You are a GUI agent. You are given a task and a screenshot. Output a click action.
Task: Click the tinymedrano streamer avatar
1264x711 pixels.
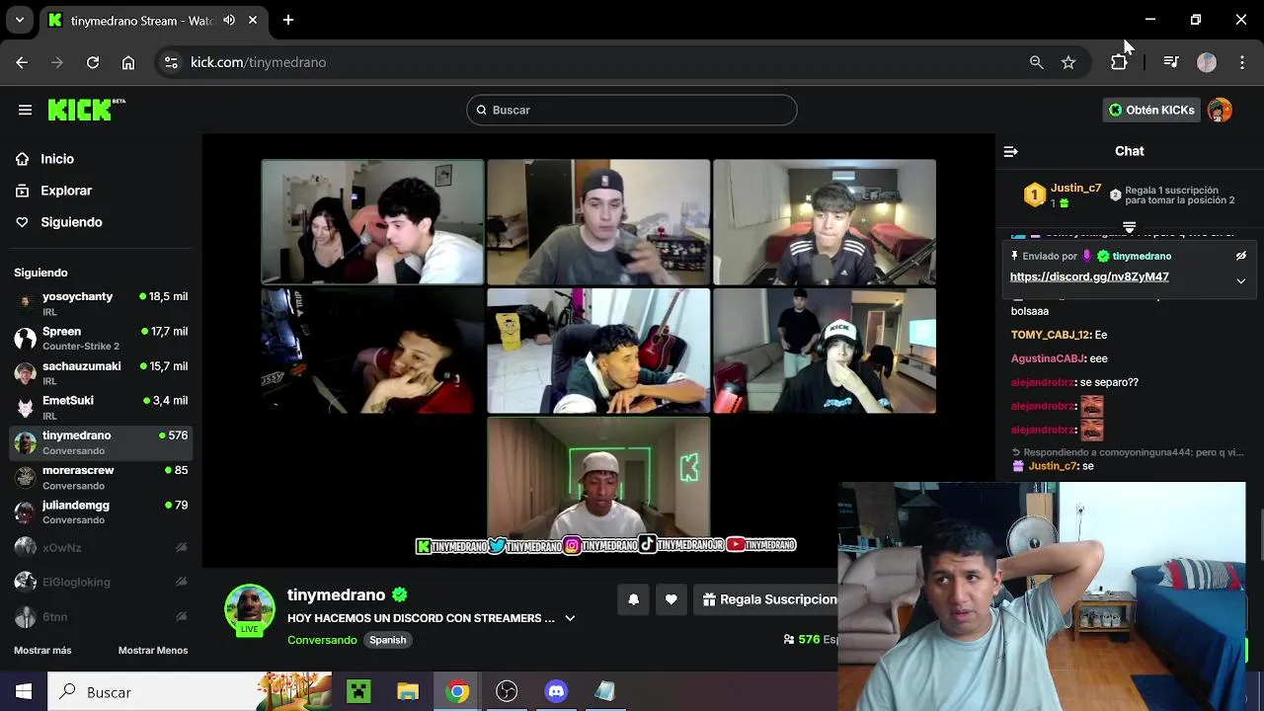tap(250, 609)
